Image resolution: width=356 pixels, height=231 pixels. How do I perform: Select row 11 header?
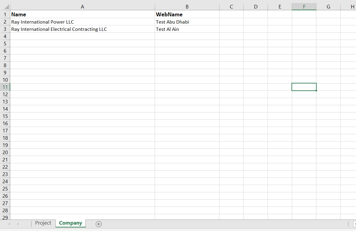click(x=5, y=87)
